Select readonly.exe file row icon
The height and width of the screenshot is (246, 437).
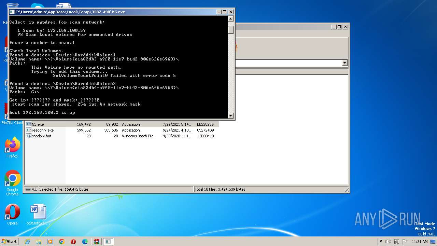pyautogui.click(x=29, y=130)
